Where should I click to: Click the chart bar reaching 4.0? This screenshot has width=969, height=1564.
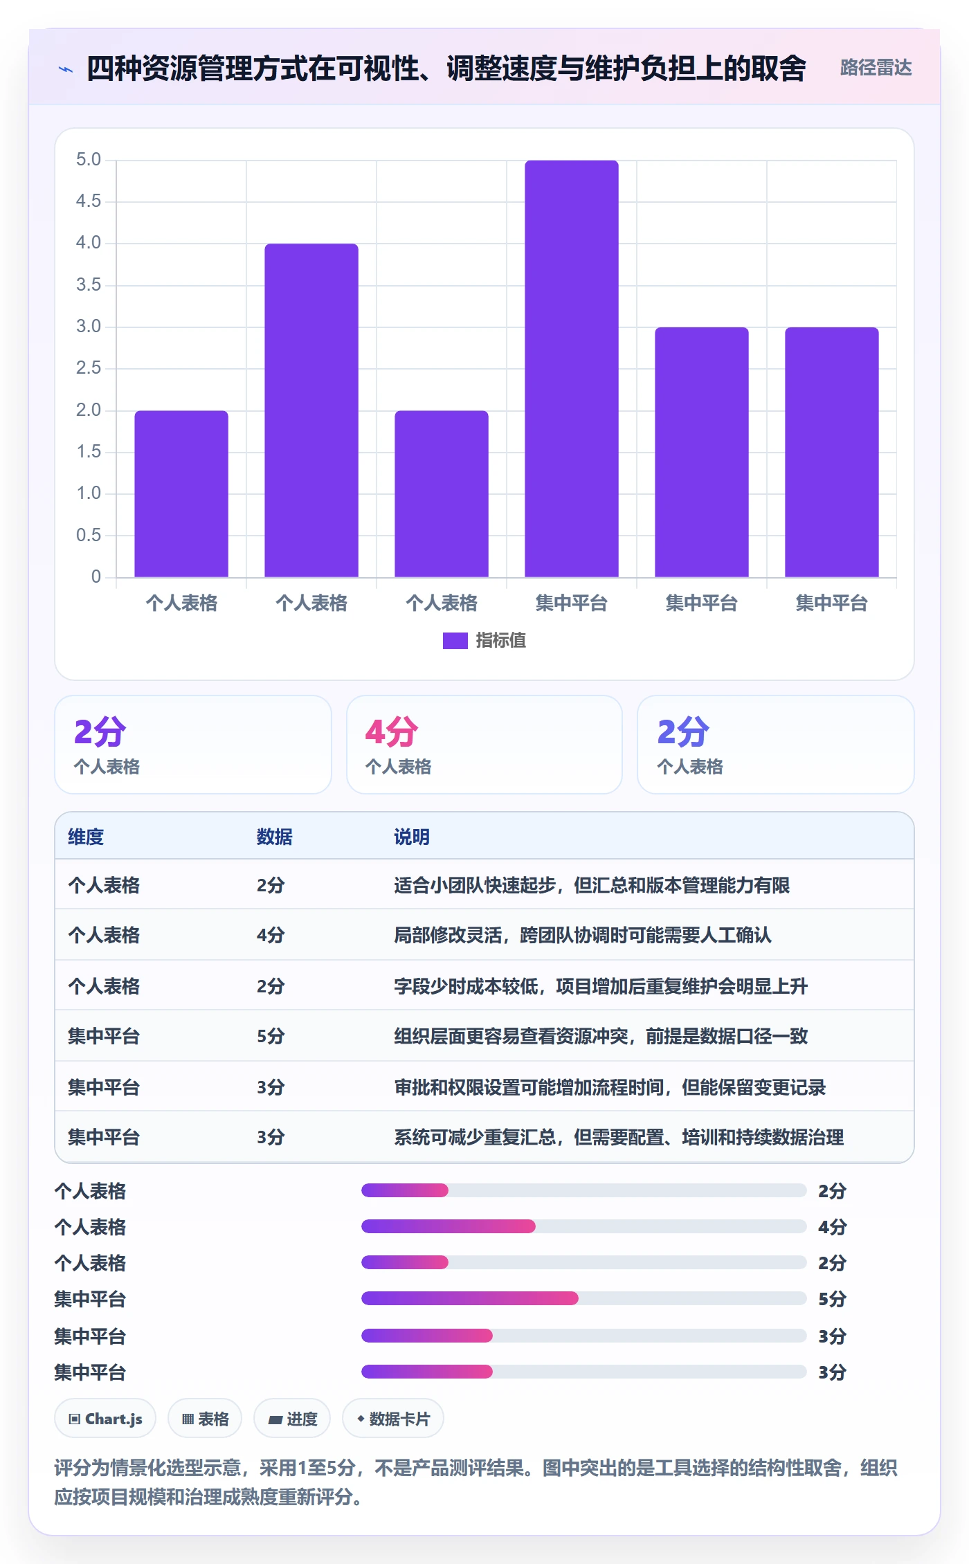311,410
